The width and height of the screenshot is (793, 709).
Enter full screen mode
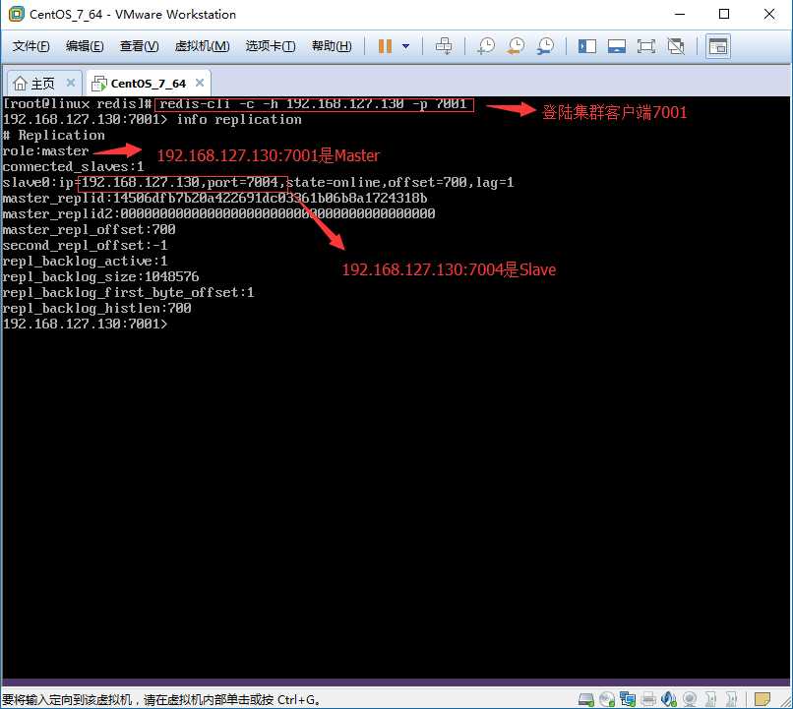[x=645, y=46]
